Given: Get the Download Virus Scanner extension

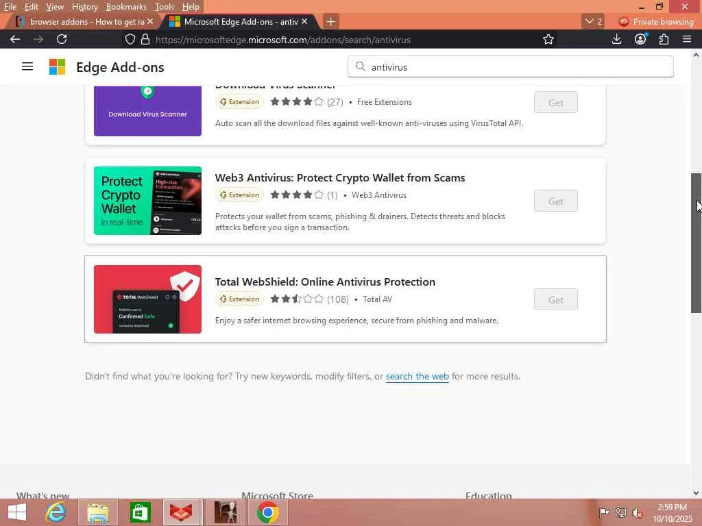Looking at the screenshot, I should click(x=555, y=103).
